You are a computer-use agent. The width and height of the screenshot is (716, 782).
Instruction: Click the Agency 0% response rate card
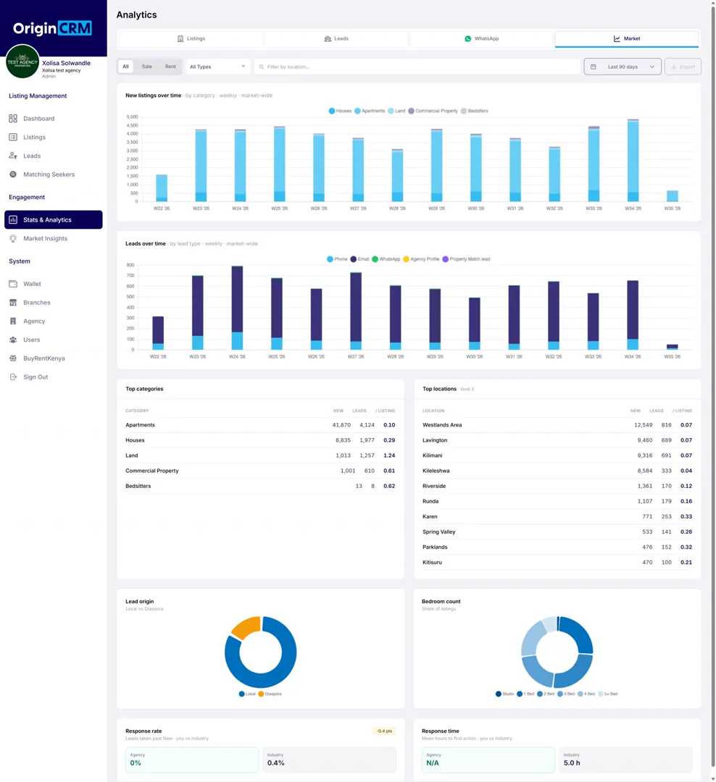(x=192, y=760)
